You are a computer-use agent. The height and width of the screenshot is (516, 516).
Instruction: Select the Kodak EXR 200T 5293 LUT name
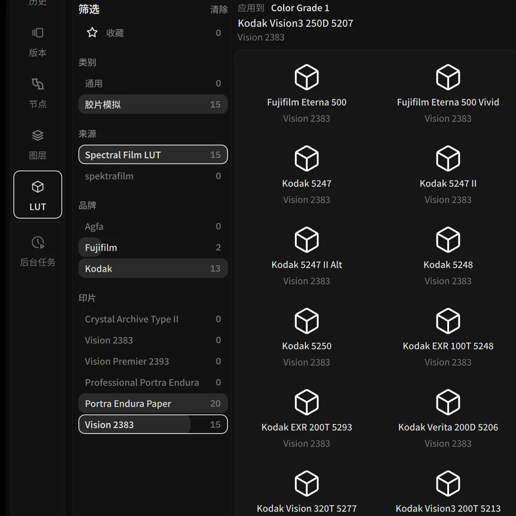coord(307,427)
